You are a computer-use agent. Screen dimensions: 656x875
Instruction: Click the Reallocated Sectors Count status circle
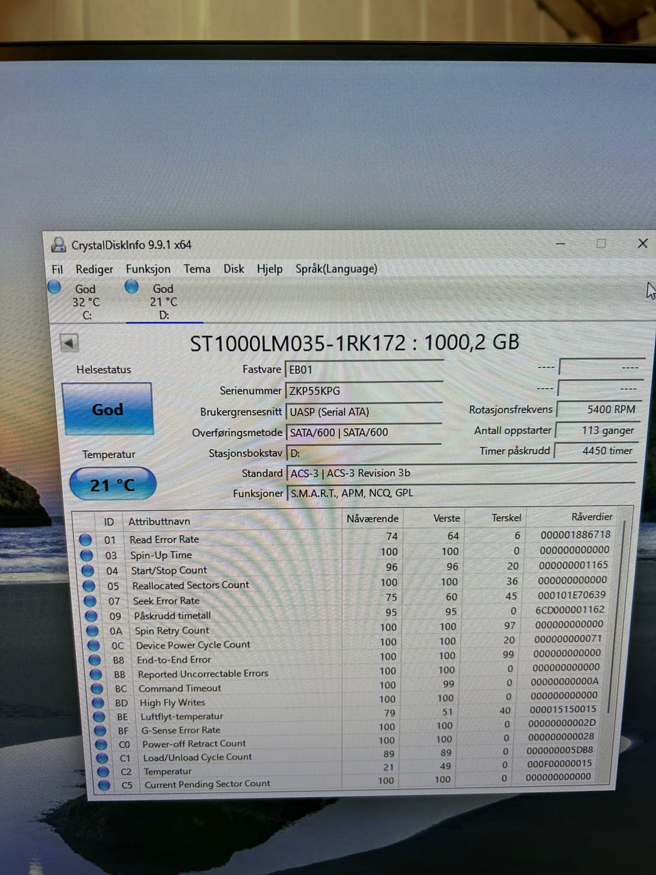(89, 586)
